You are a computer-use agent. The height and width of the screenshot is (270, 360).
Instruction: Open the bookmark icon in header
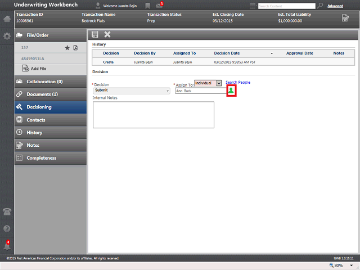tap(147, 6)
